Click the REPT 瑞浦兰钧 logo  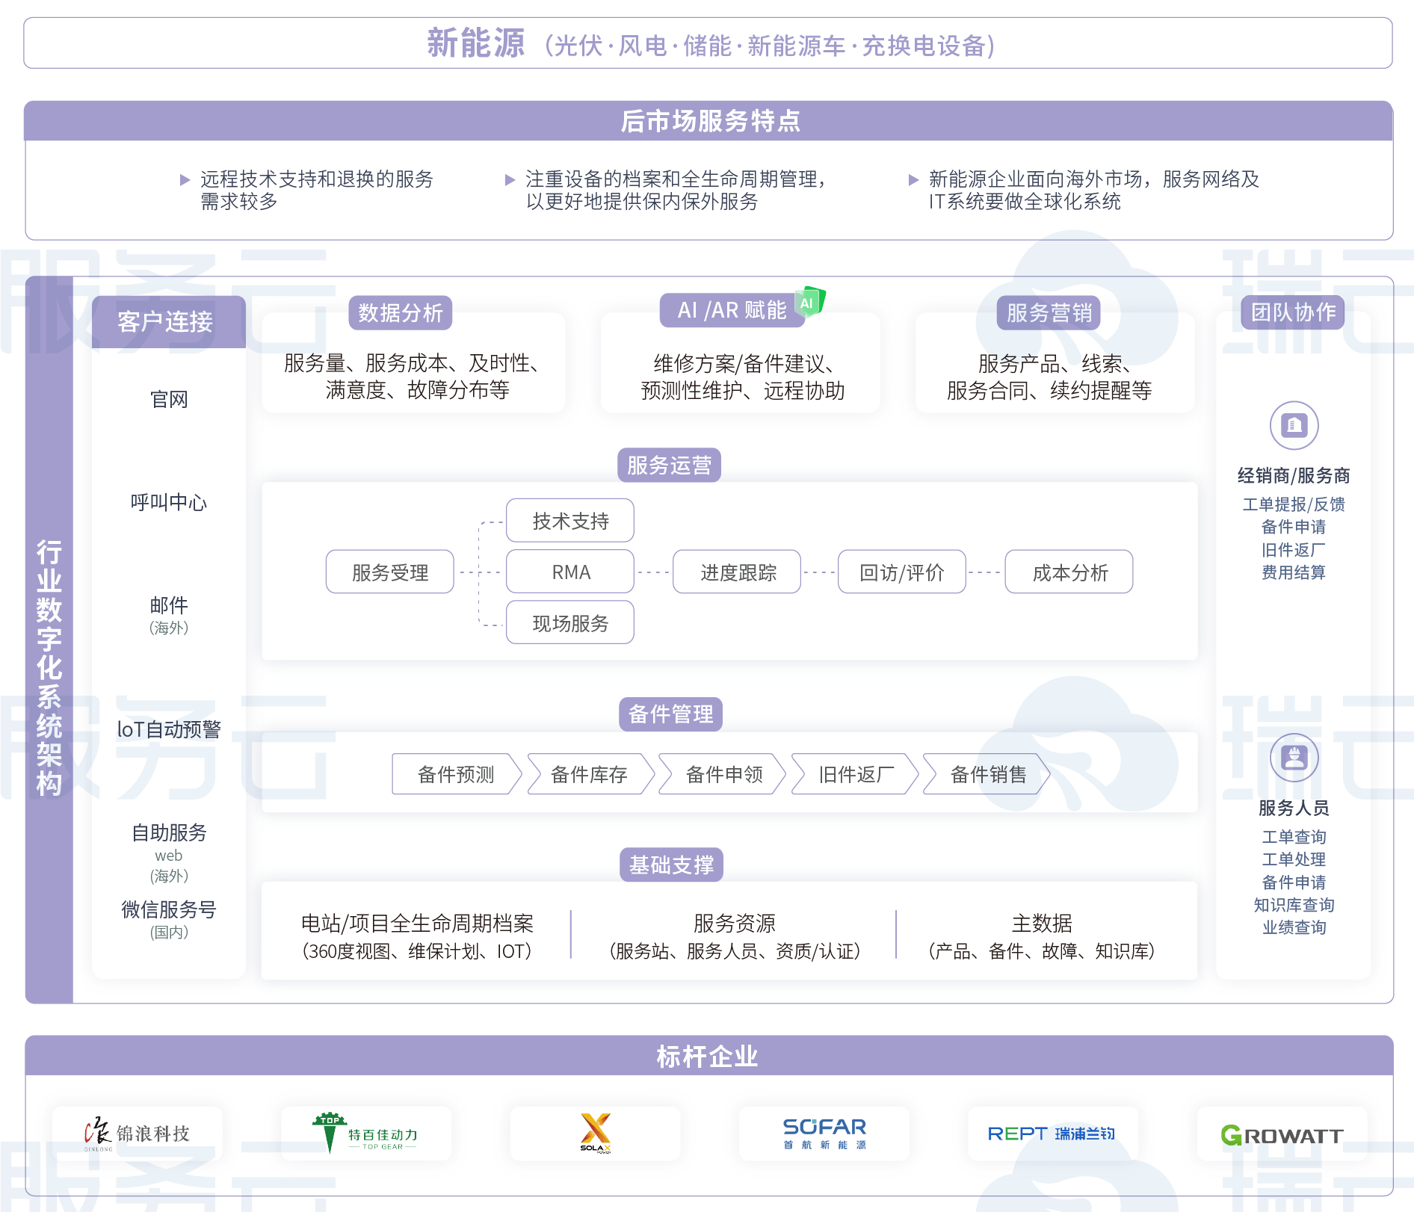[x=1052, y=1134]
